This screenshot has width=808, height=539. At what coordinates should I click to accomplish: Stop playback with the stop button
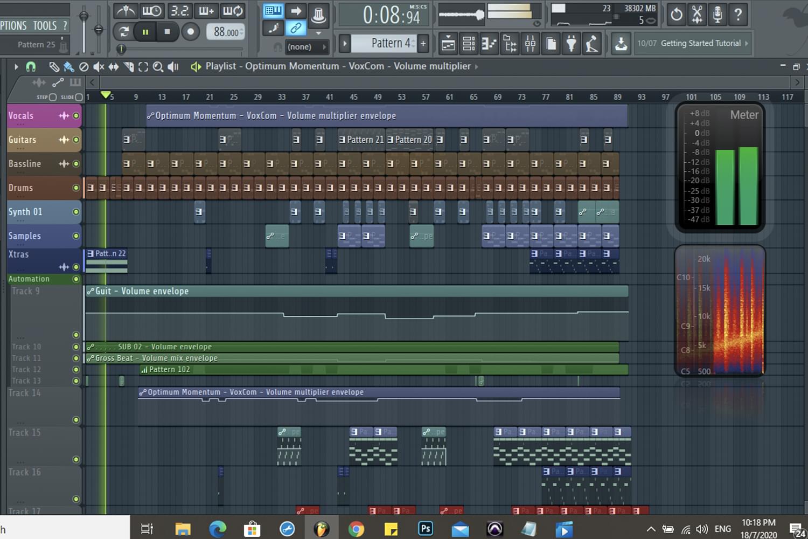pyautogui.click(x=167, y=32)
